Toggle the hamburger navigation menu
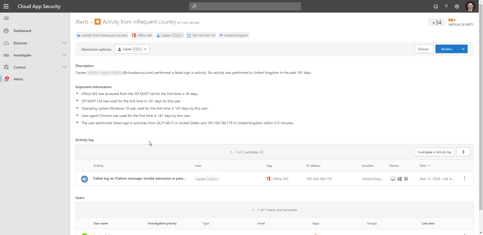The width and height of the screenshot is (483, 235). point(6,18)
